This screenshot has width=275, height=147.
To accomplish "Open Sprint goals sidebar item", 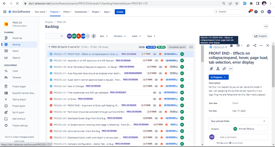I will pyautogui.click(x=18, y=112).
